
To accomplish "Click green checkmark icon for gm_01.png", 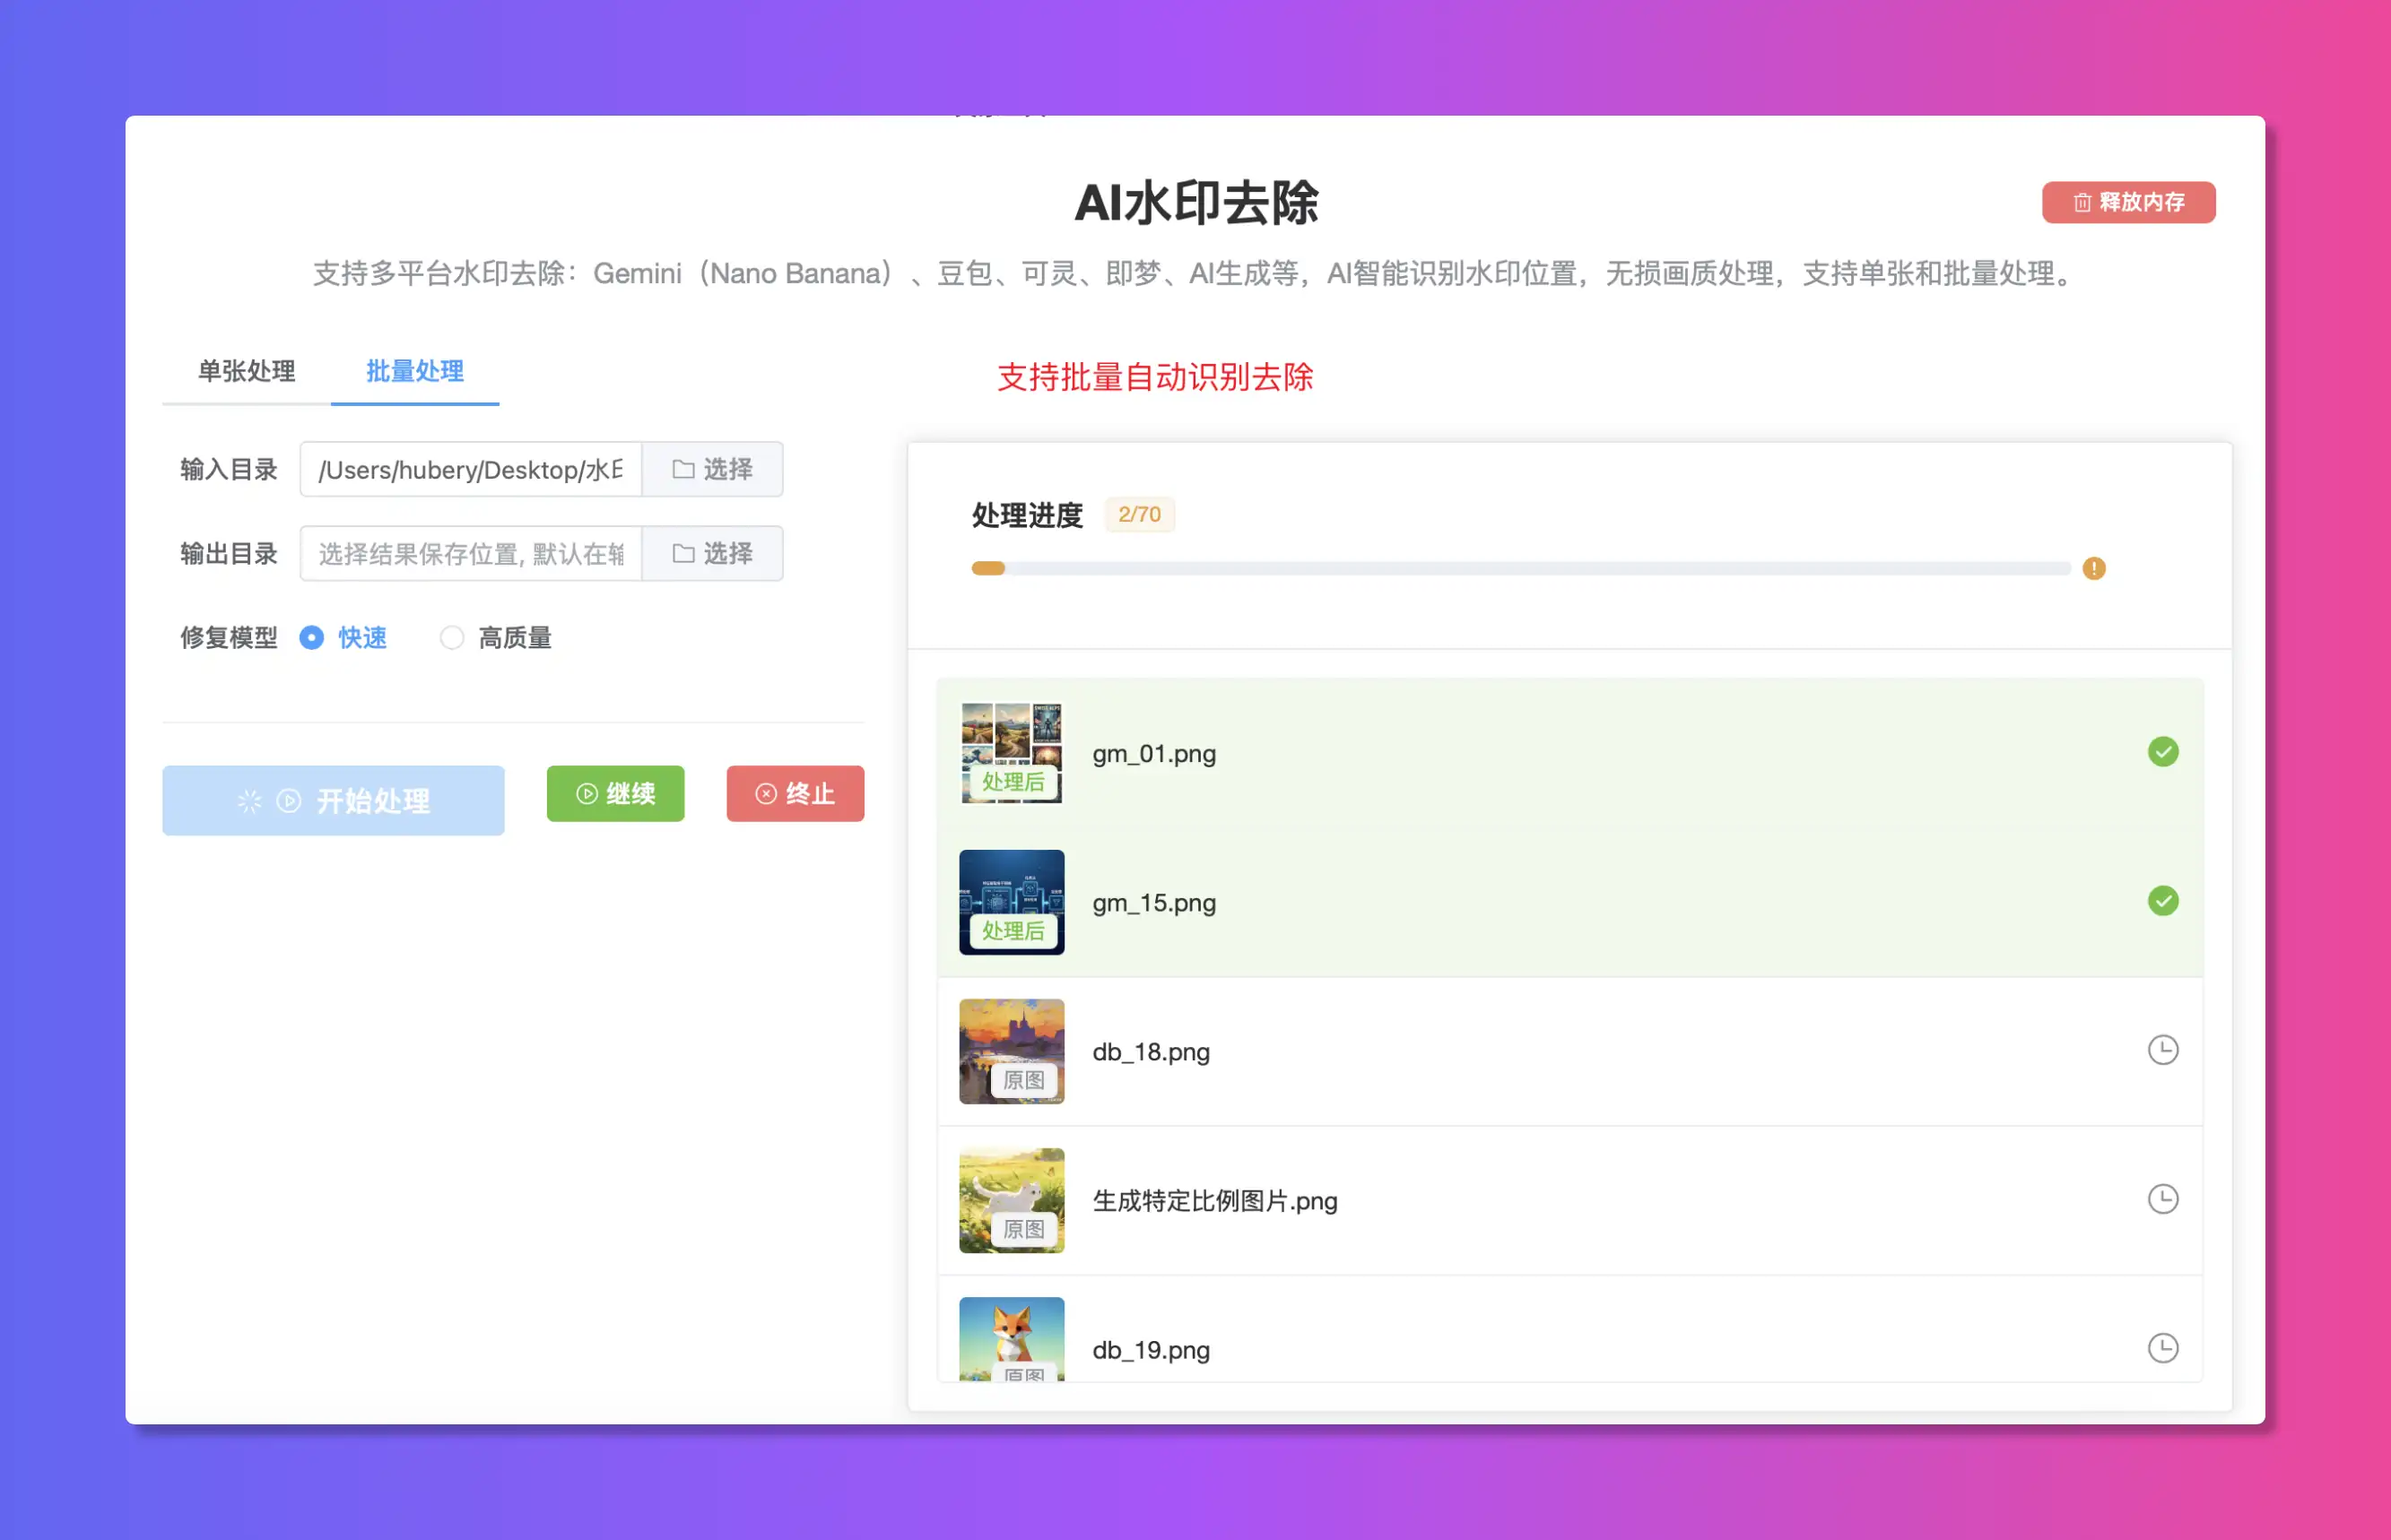I will 2162,752.
